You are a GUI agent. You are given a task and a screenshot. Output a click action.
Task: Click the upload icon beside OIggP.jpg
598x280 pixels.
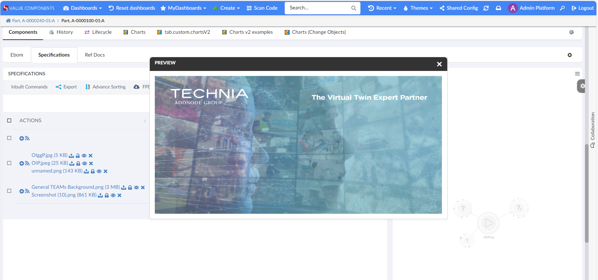(x=71, y=156)
